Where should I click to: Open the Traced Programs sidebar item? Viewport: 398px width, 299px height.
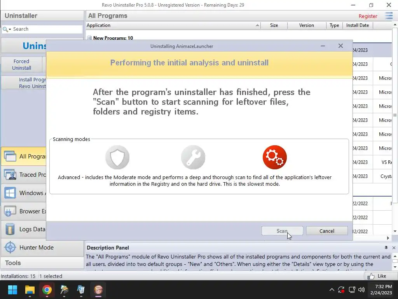(24, 175)
